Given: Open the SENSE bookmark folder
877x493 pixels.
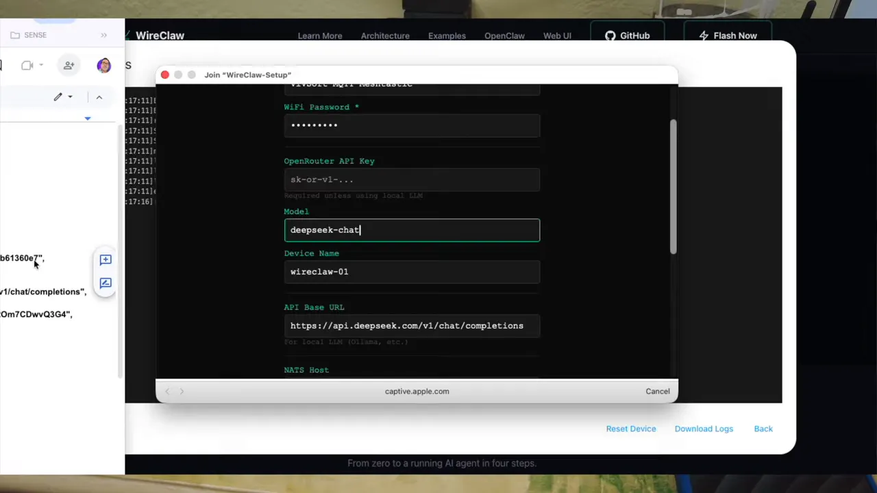Looking at the screenshot, I should tap(28, 35).
